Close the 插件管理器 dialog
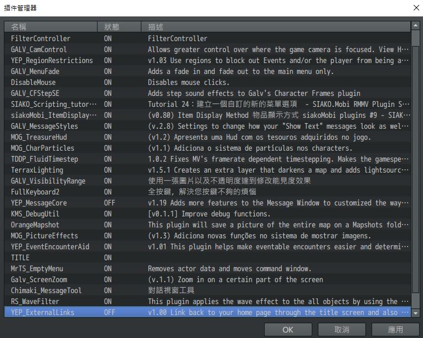 (x=416, y=8)
